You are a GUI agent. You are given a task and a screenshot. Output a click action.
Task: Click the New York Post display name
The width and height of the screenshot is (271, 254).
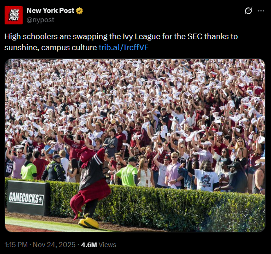(x=50, y=11)
